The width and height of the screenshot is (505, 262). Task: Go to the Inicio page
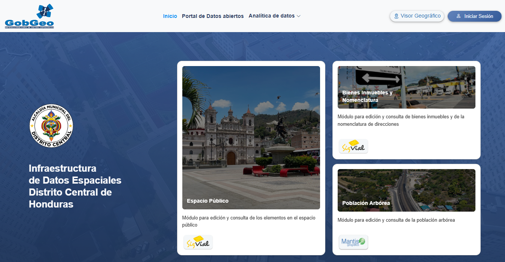tap(170, 16)
